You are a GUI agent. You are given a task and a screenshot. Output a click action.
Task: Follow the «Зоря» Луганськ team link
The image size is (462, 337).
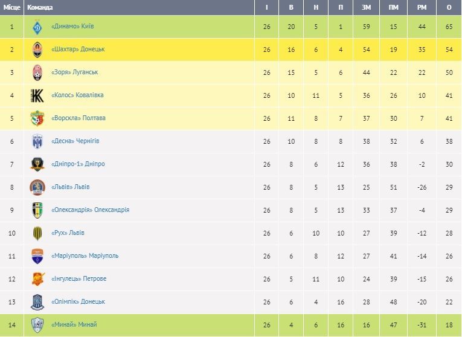[x=75, y=72]
